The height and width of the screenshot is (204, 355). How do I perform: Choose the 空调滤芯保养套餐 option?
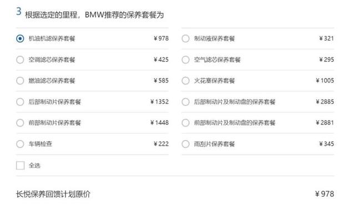tap(20, 60)
